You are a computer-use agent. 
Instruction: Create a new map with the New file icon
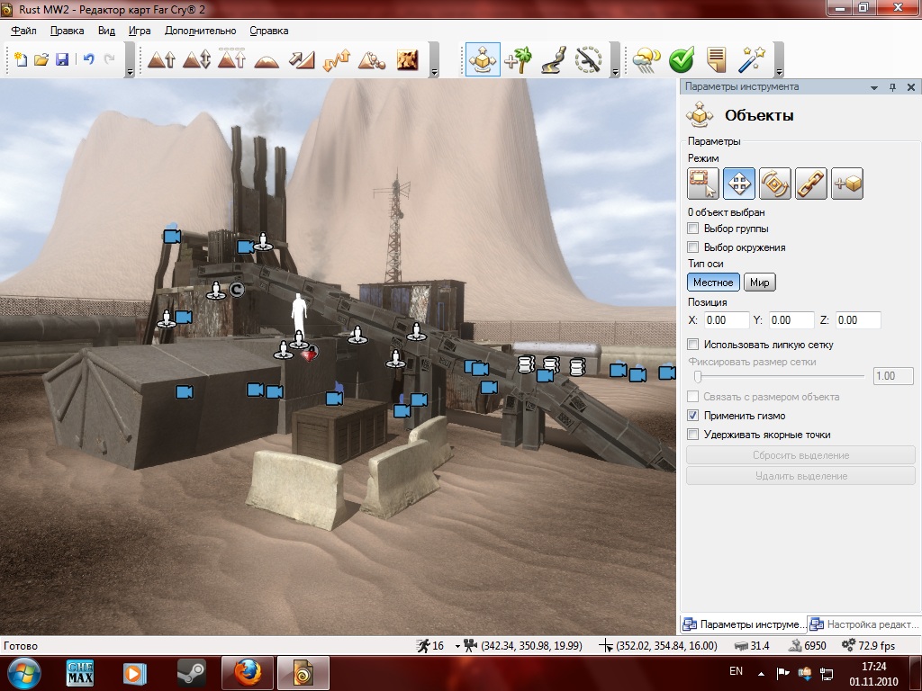21,59
